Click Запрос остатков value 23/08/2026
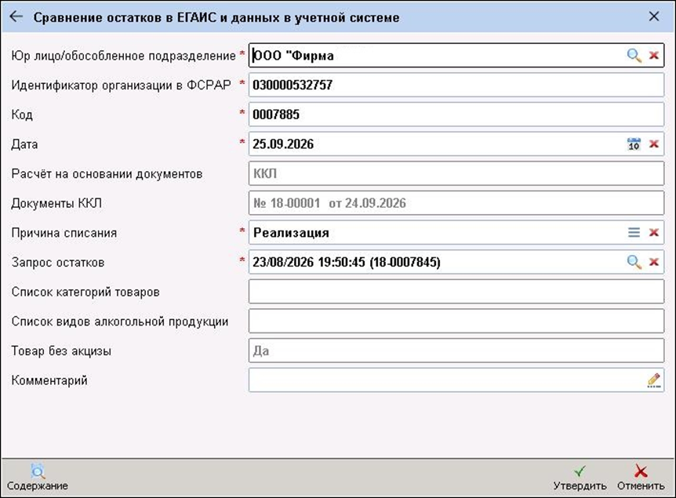Viewport: 676px width, 498px height. click(346, 262)
